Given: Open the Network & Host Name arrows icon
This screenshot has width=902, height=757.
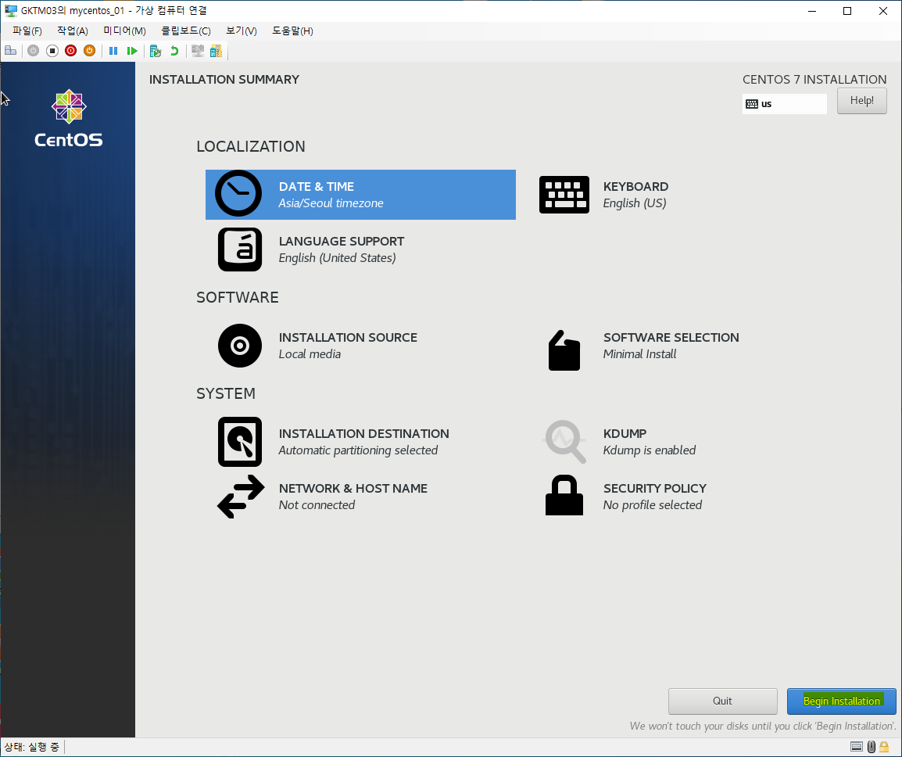Looking at the screenshot, I should coord(241,497).
